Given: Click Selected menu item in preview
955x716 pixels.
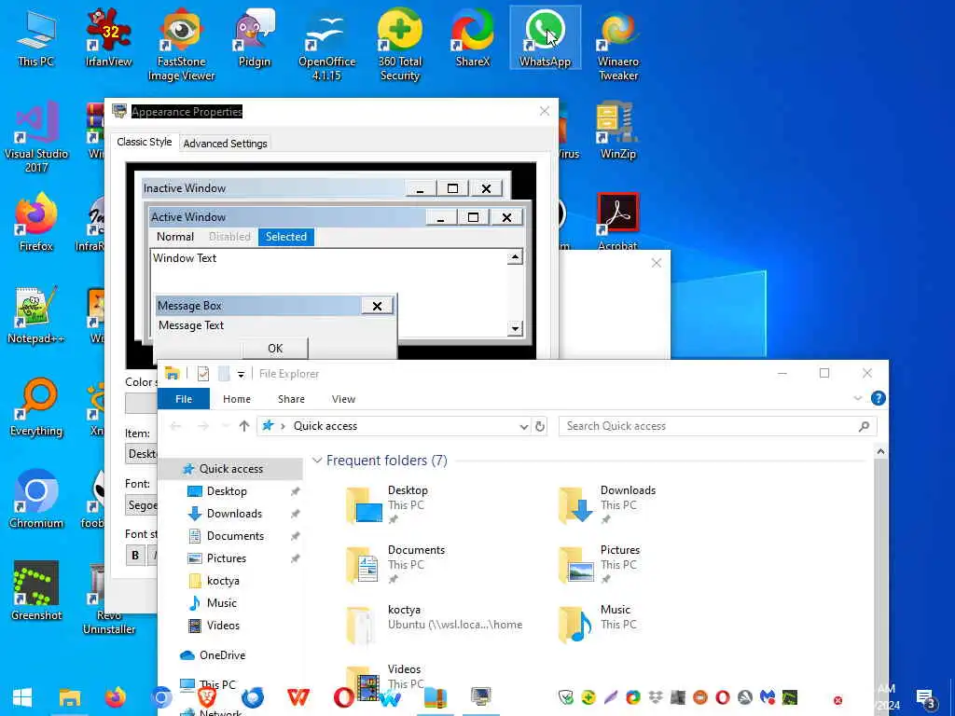Looking at the screenshot, I should pyautogui.click(x=285, y=237).
